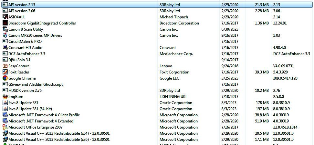
Task: Click the size value '51.9 MB'
Action: (x=262, y=121)
